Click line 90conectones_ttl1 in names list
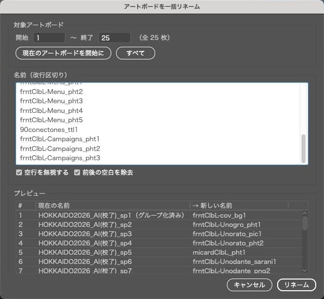The image size is (324, 299). pyautogui.click(x=49, y=130)
